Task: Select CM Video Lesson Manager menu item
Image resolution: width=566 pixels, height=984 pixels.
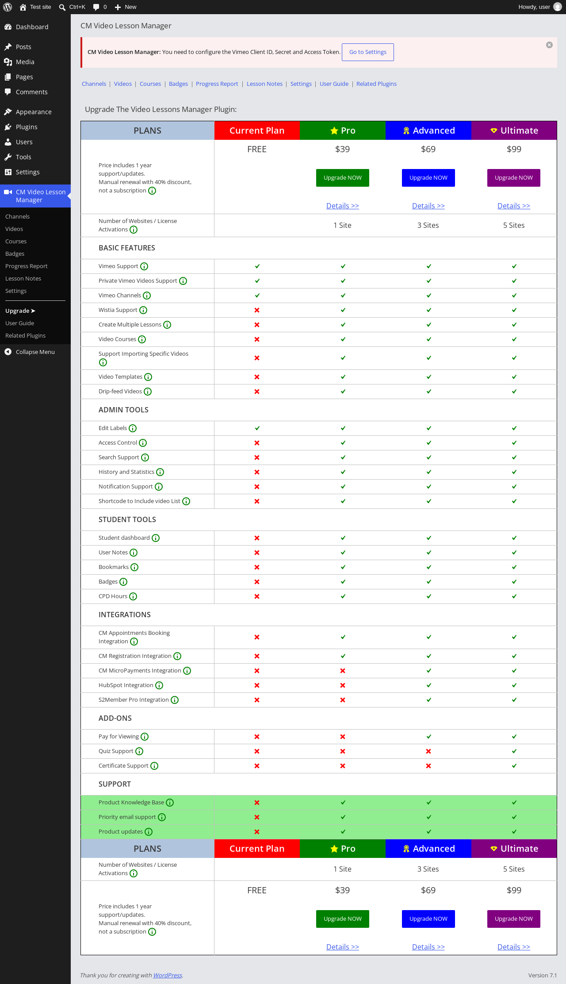Action: click(x=35, y=196)
